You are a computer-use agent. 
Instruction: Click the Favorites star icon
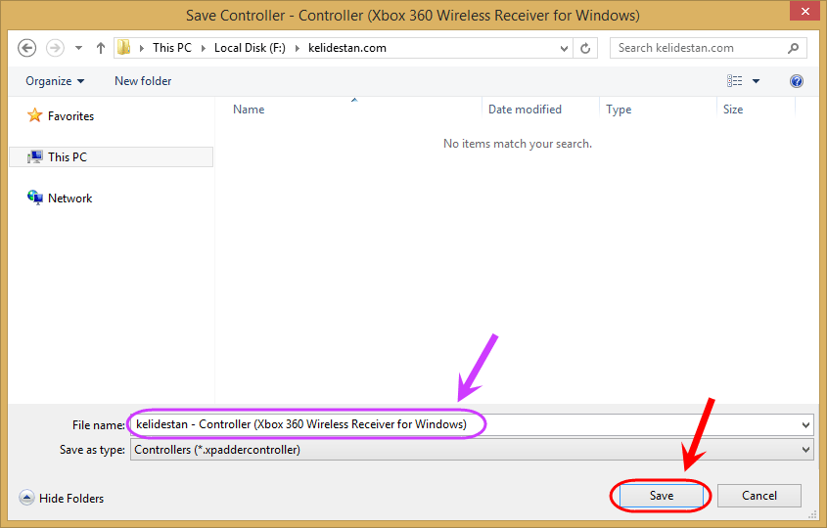pyautogui.click(x=35, y=114)
